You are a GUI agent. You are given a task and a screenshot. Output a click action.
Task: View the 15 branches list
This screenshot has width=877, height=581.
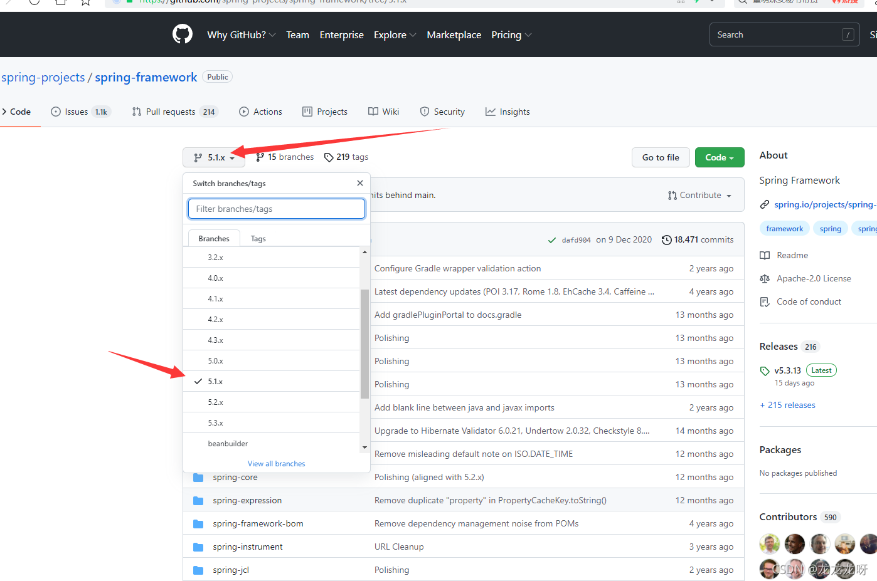click(x=285, y=157)
